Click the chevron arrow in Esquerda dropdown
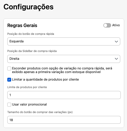Image resolution: width=127 pixels, height=131 pixels. 116,42
